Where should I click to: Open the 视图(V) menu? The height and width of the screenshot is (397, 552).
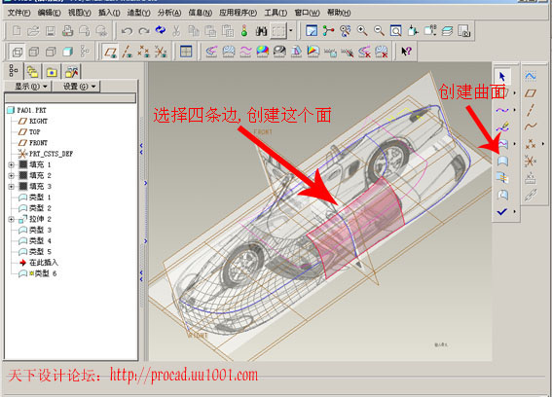79,13
